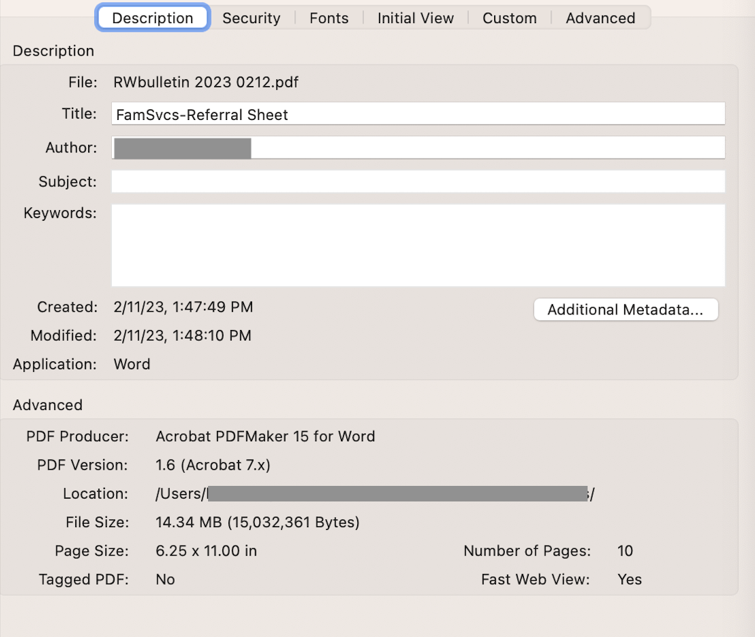Go to the Initial View tab
Image resolution: width=755 pixels, height=637 pixels.
pos(415,18)
